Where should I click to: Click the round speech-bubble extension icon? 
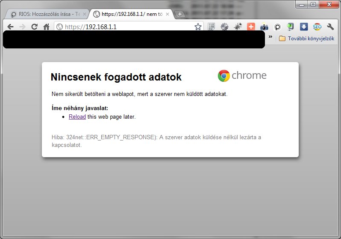[x=277, y=27]
